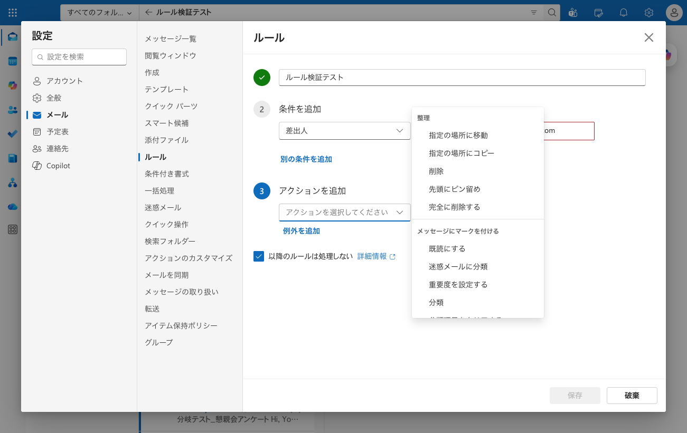The width and height of the screenshot is (687, 433).
Task: Open the 差出人 condition dropdown
Action: coord(345,131)
